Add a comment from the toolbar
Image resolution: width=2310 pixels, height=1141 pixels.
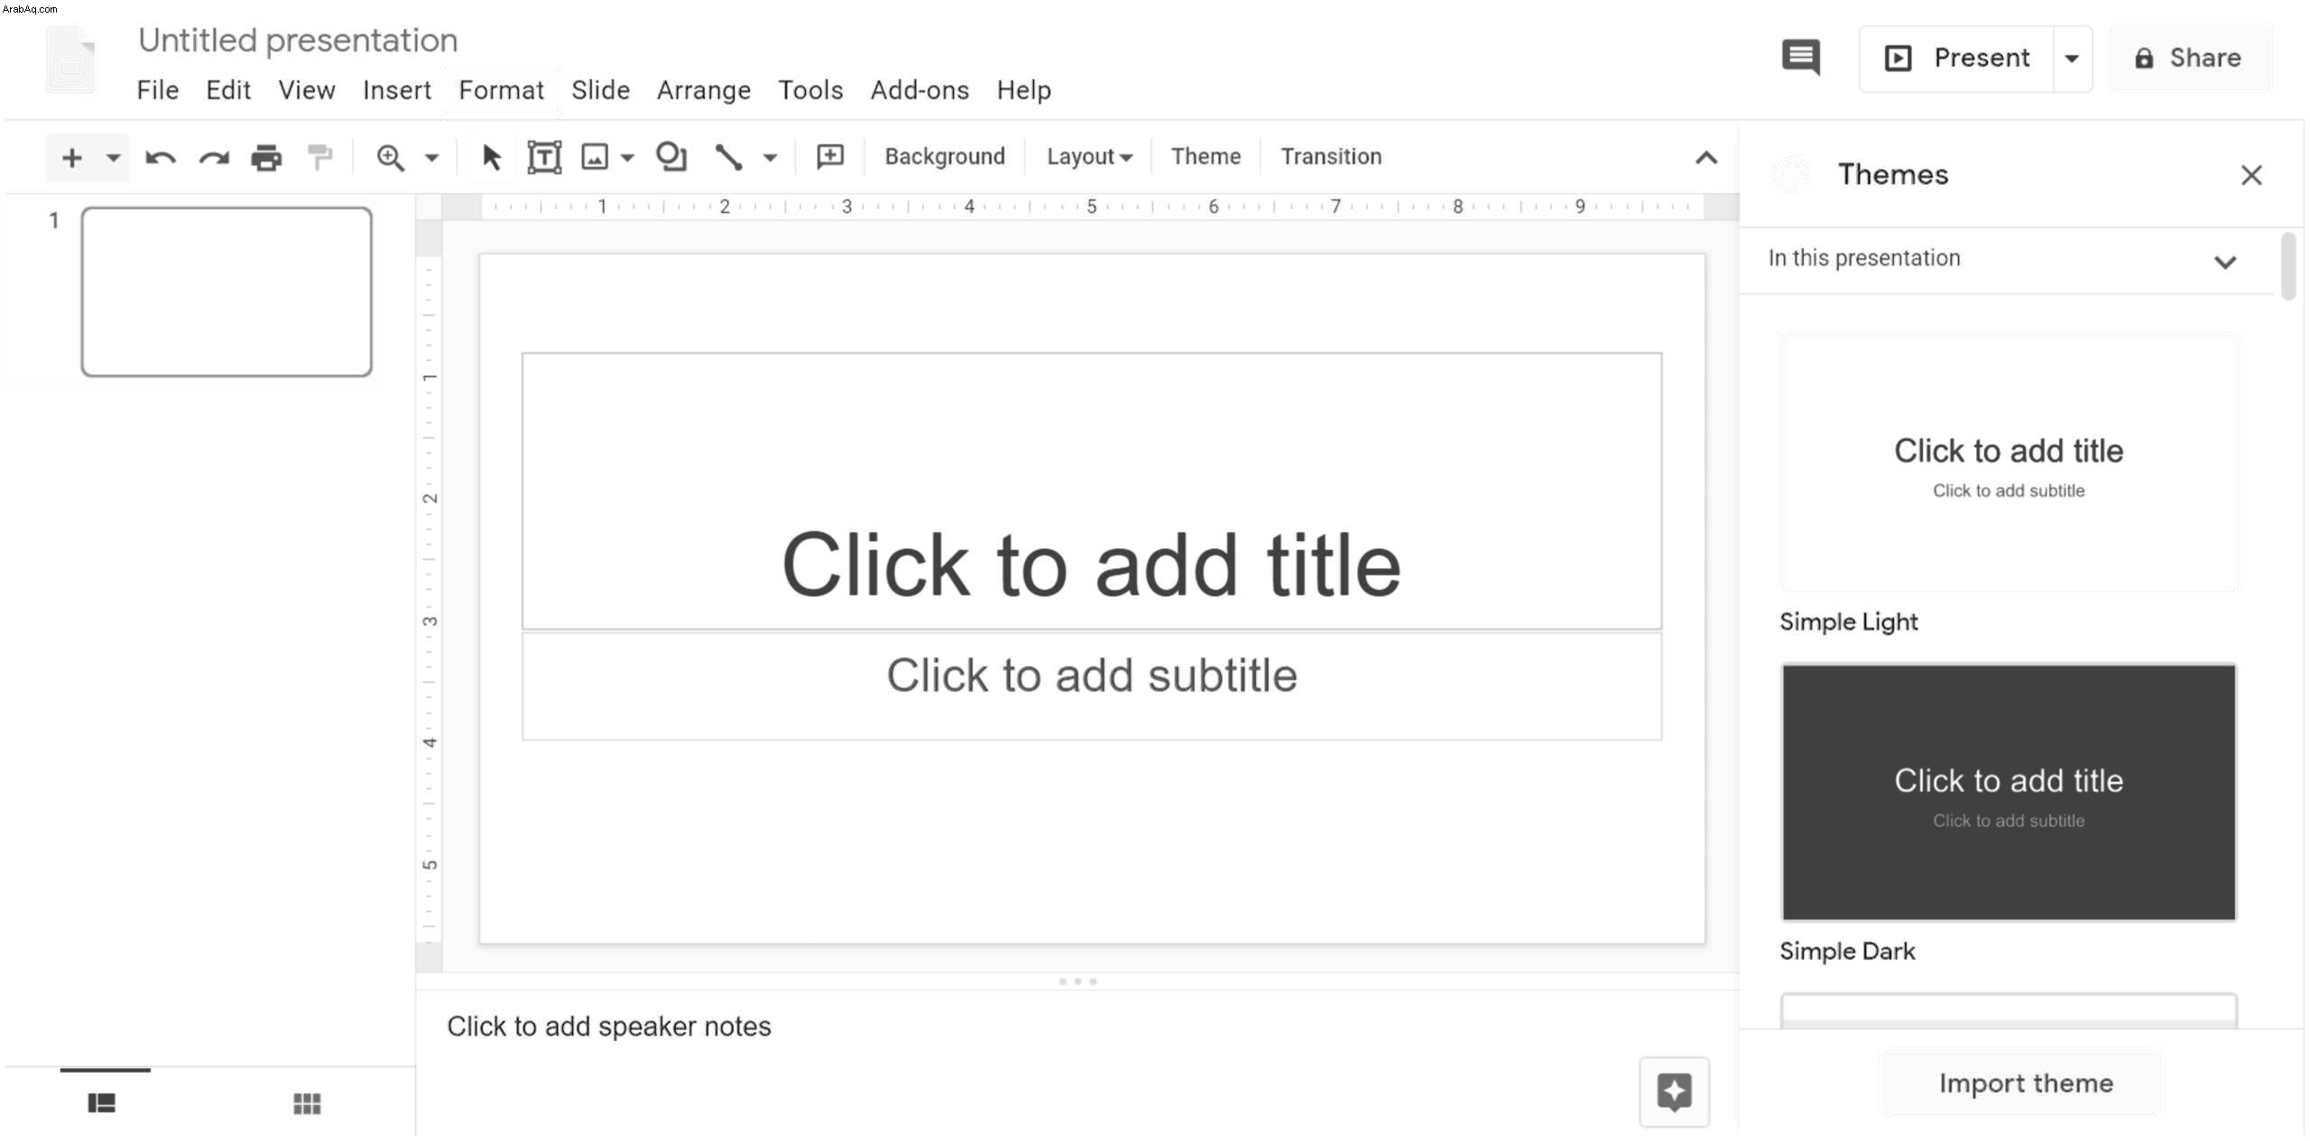pos(829,157)
